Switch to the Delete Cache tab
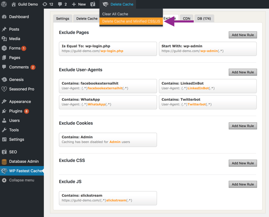This screenshot has height=217, width=269. pos(87,18)
